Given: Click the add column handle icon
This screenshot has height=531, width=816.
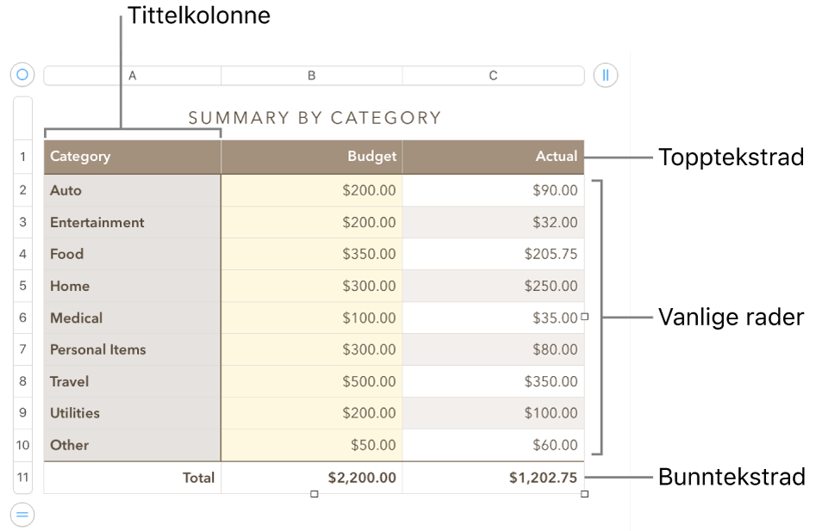Looking at the screenshot, I should point(606,75).
